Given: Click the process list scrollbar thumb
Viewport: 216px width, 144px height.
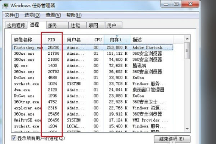Looking at the screenshot, I should [x=187, y=50].
